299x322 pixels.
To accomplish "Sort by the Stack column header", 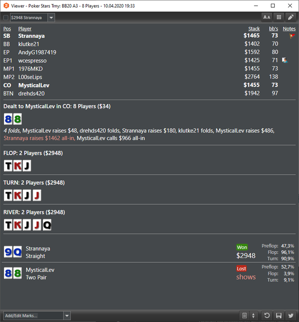I will point(254,29).
